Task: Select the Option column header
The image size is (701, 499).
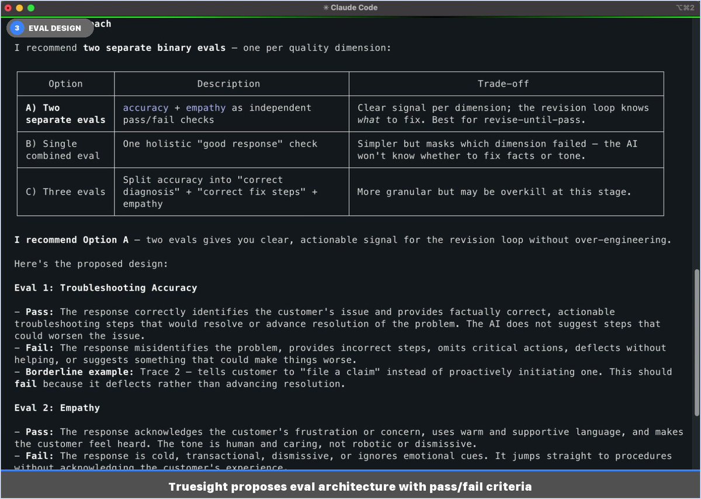Action: pos(65,84)
